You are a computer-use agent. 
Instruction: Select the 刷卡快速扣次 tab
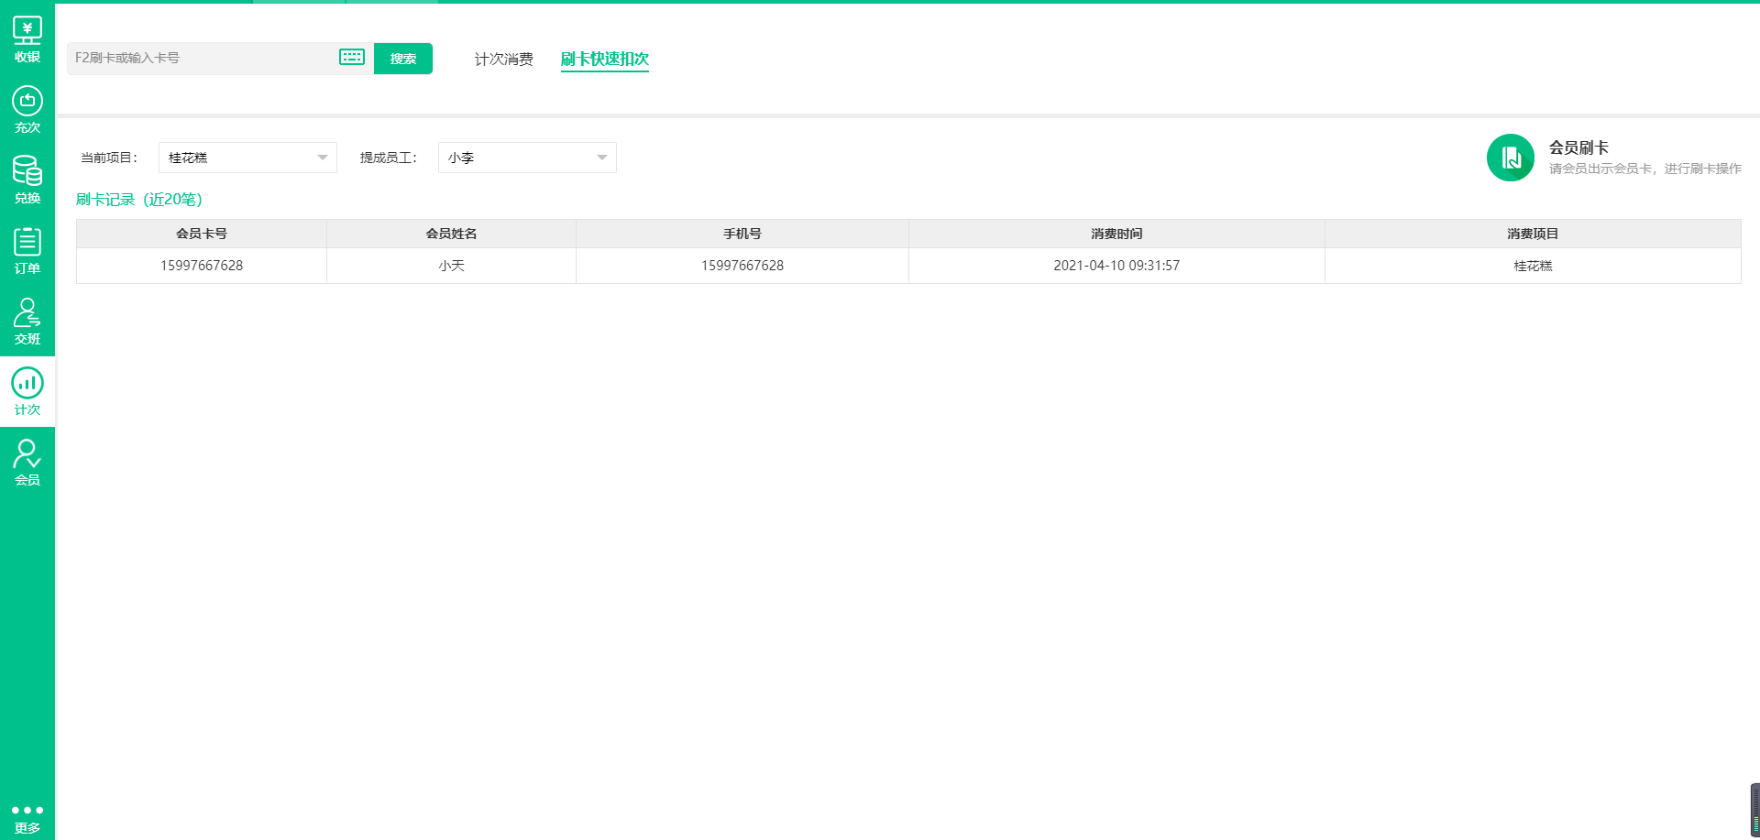pos(604,60)
